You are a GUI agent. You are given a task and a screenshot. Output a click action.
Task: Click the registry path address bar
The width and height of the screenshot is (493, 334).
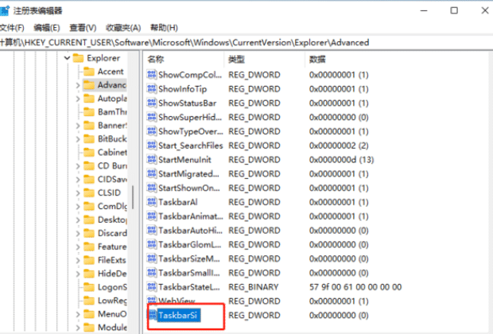pos(246,42)
